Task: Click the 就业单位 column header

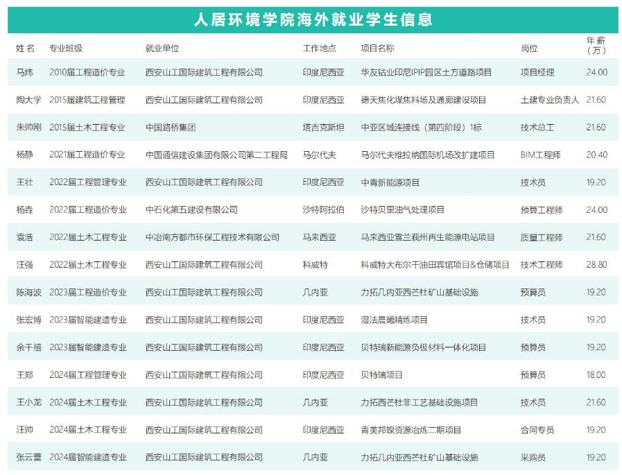Action: tap(162, 49)
